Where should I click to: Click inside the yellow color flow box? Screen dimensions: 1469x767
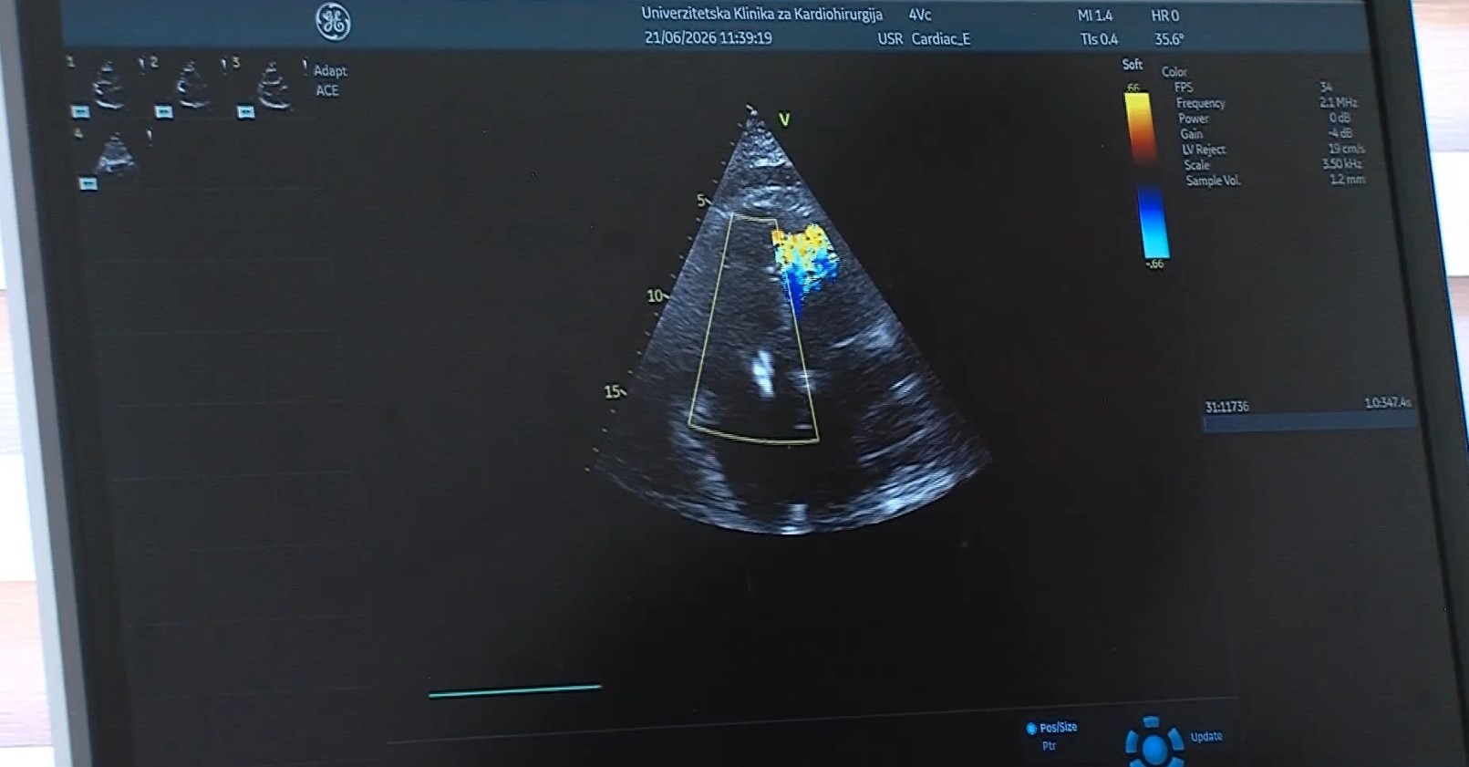coord(753,328)
